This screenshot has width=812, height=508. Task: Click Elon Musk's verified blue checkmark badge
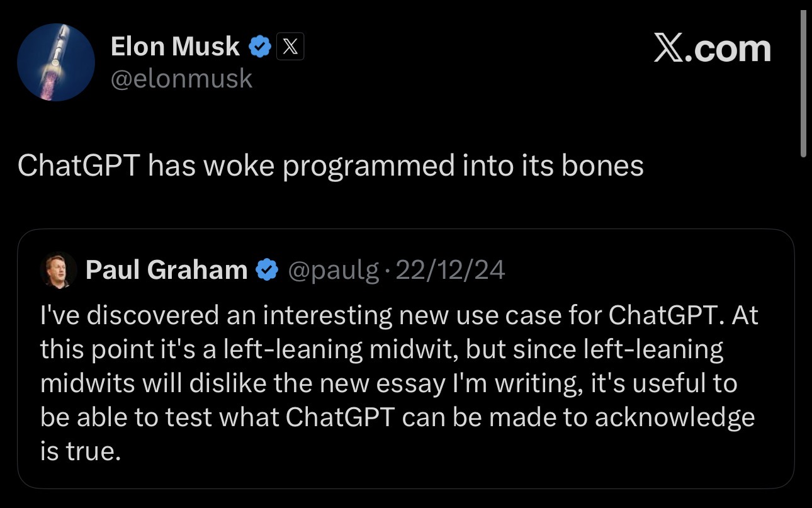(259, 46)
